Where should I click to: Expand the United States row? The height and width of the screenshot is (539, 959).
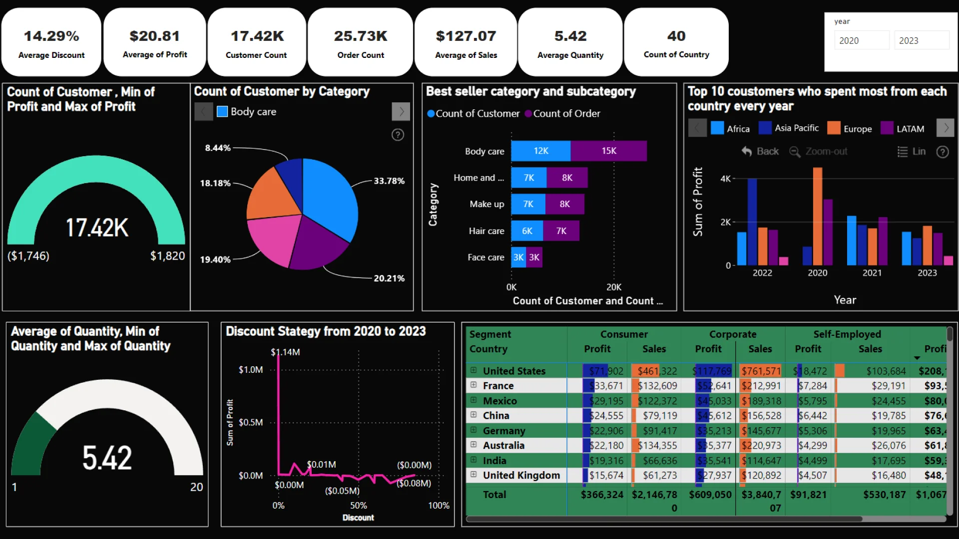pyautogui.click(x=474, y=370)
